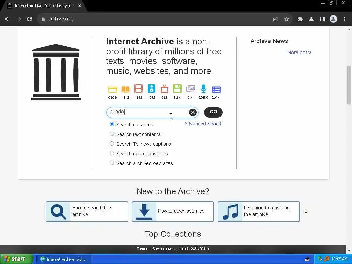Click the magnifier icon in system tray

[327, 259]
